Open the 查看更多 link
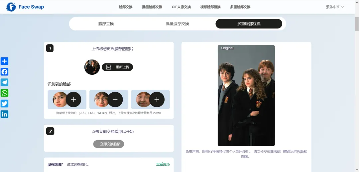 click(x=163, y=164)
